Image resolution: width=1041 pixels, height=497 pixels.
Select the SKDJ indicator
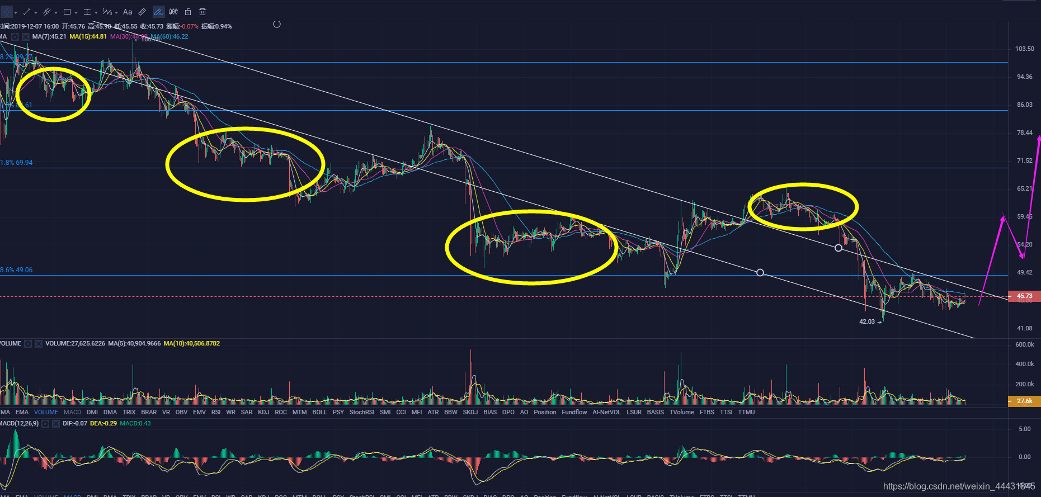point(470,412)
